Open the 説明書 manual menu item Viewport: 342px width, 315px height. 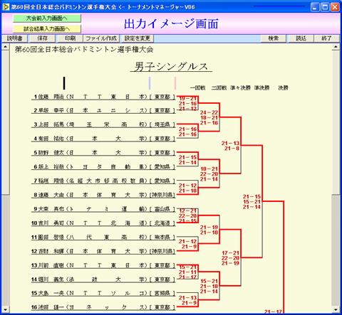[x=15, y=38]
